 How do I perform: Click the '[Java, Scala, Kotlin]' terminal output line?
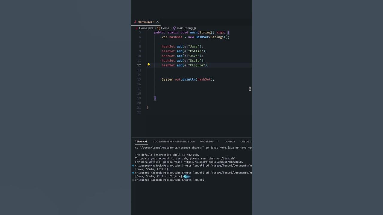pos(151,169)
